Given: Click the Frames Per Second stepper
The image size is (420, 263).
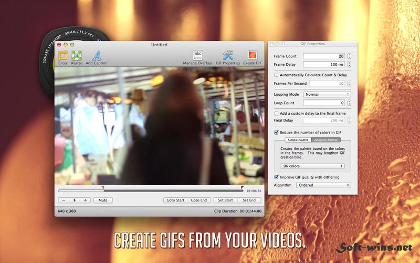Looking at the screenshot, I should 349,84.
